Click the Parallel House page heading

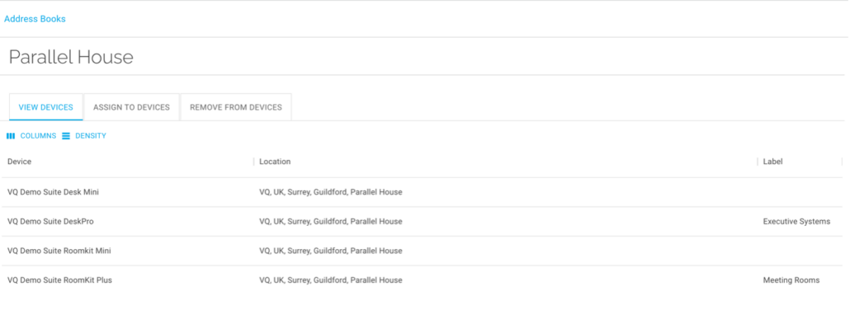pyautogui.click(x=71, y=57)
